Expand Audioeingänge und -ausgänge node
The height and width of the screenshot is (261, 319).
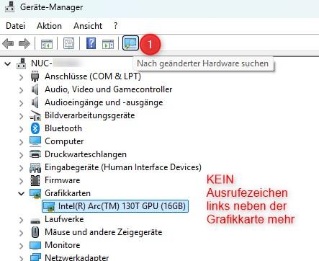22,103
